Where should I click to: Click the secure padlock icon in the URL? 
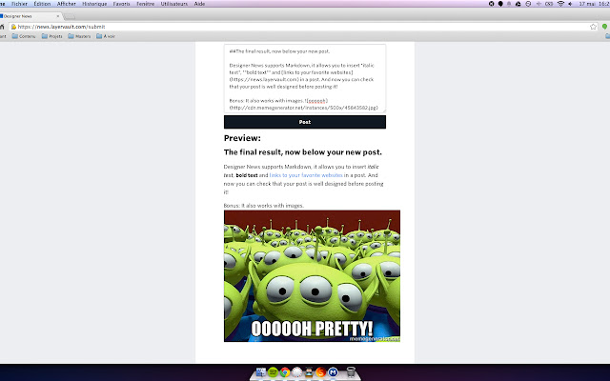point(13,27)
